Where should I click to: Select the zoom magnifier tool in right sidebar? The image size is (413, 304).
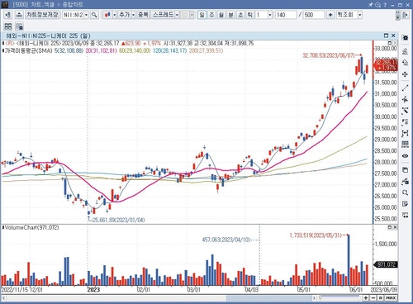(x=405, y=192)
